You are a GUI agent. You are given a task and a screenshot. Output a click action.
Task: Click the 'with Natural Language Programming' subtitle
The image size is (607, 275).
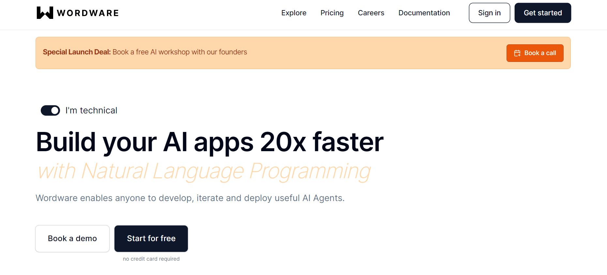204,171
